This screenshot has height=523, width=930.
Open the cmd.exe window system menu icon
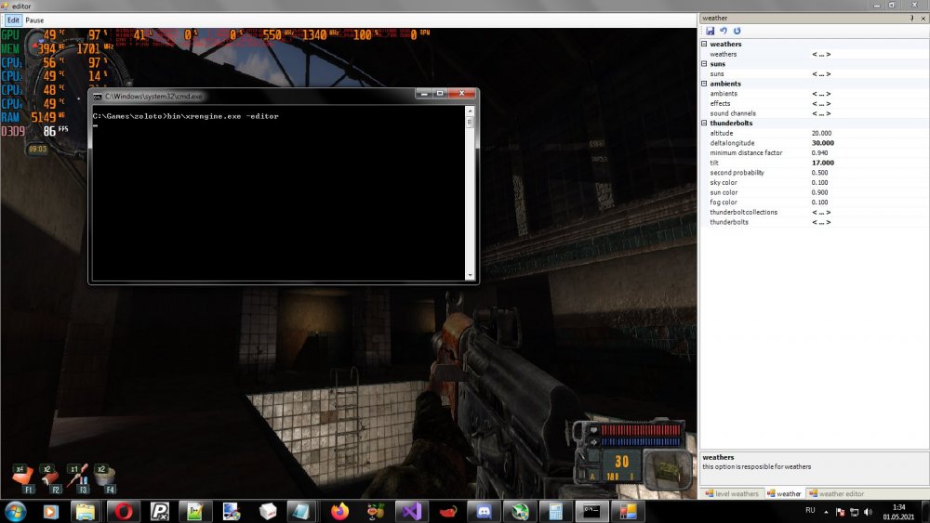tap(98, 97)
